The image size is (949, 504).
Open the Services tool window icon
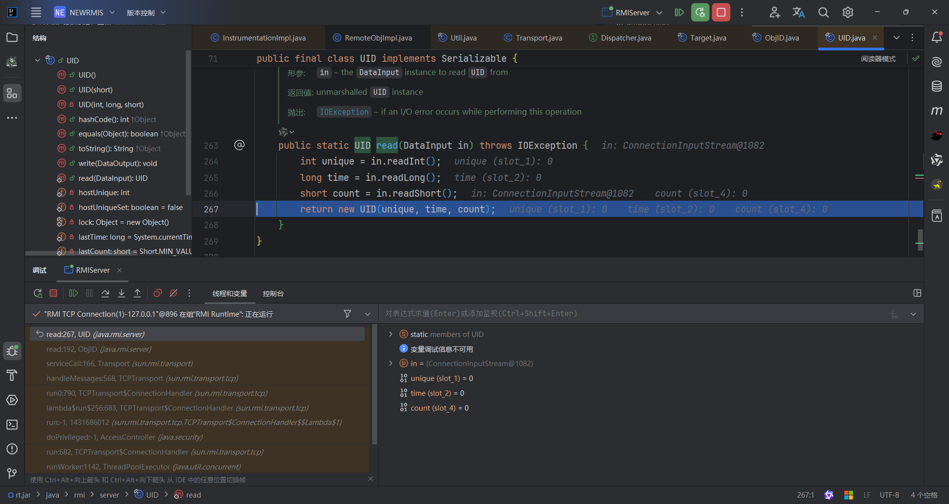point(12,400)
